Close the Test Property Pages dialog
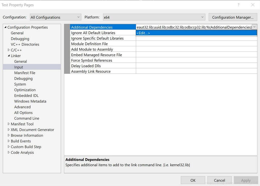Viewport: 260px width, 186px height. click(253, 5)
